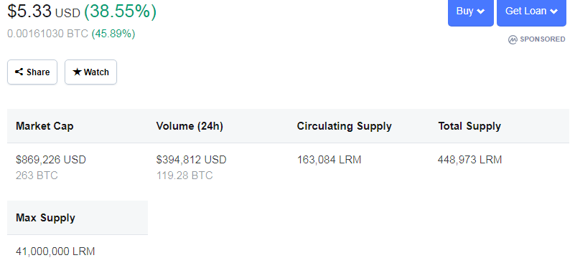Select the Max Supply header
The image size is (575, 278).
(x=45, y=218)
